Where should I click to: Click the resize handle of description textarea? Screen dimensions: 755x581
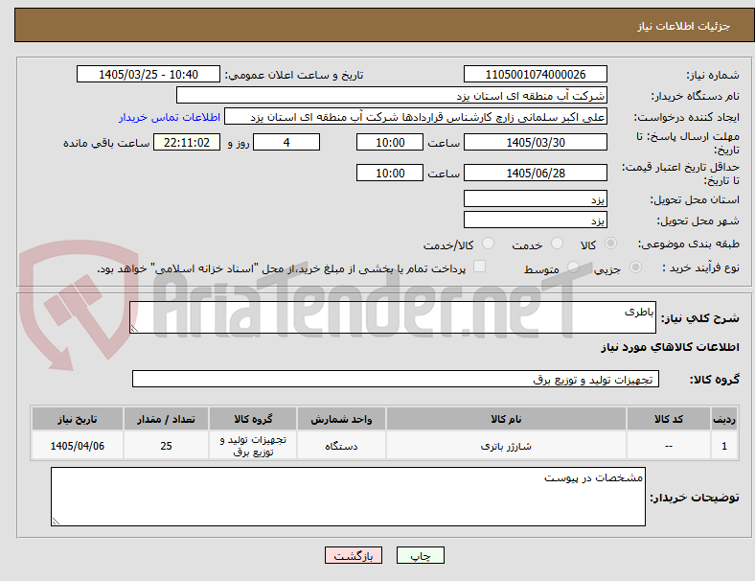click(x=134, y=329)
